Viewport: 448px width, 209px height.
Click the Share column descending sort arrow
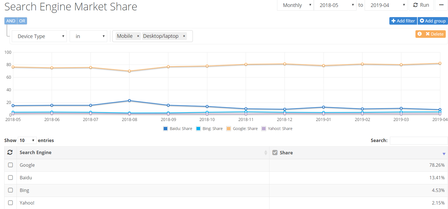[444, 154]
